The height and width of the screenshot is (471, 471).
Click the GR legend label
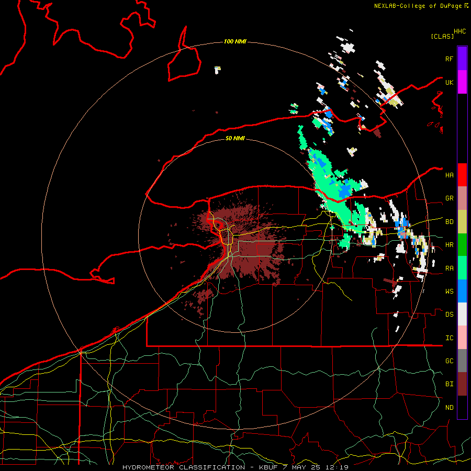click(449, 198)
